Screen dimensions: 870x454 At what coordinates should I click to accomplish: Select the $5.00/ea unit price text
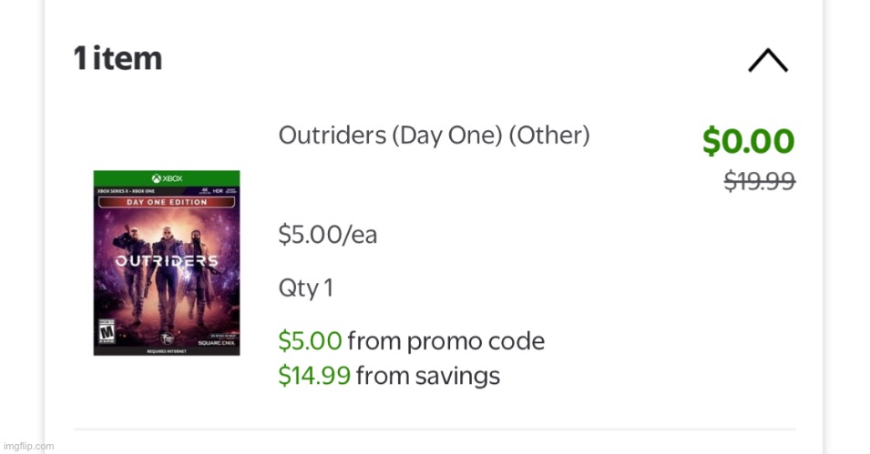[x=328, y=235]
